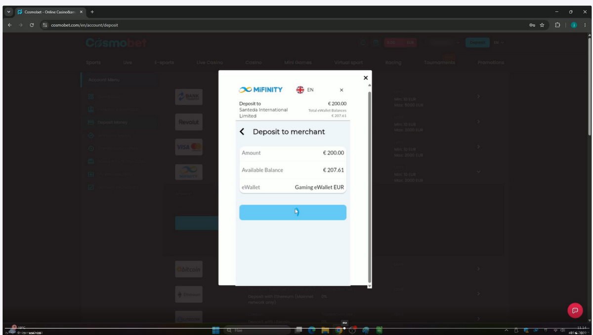The image size is (593, 335).
Task: Select the Revolut payment method
Action: click(x=189, y=122)
